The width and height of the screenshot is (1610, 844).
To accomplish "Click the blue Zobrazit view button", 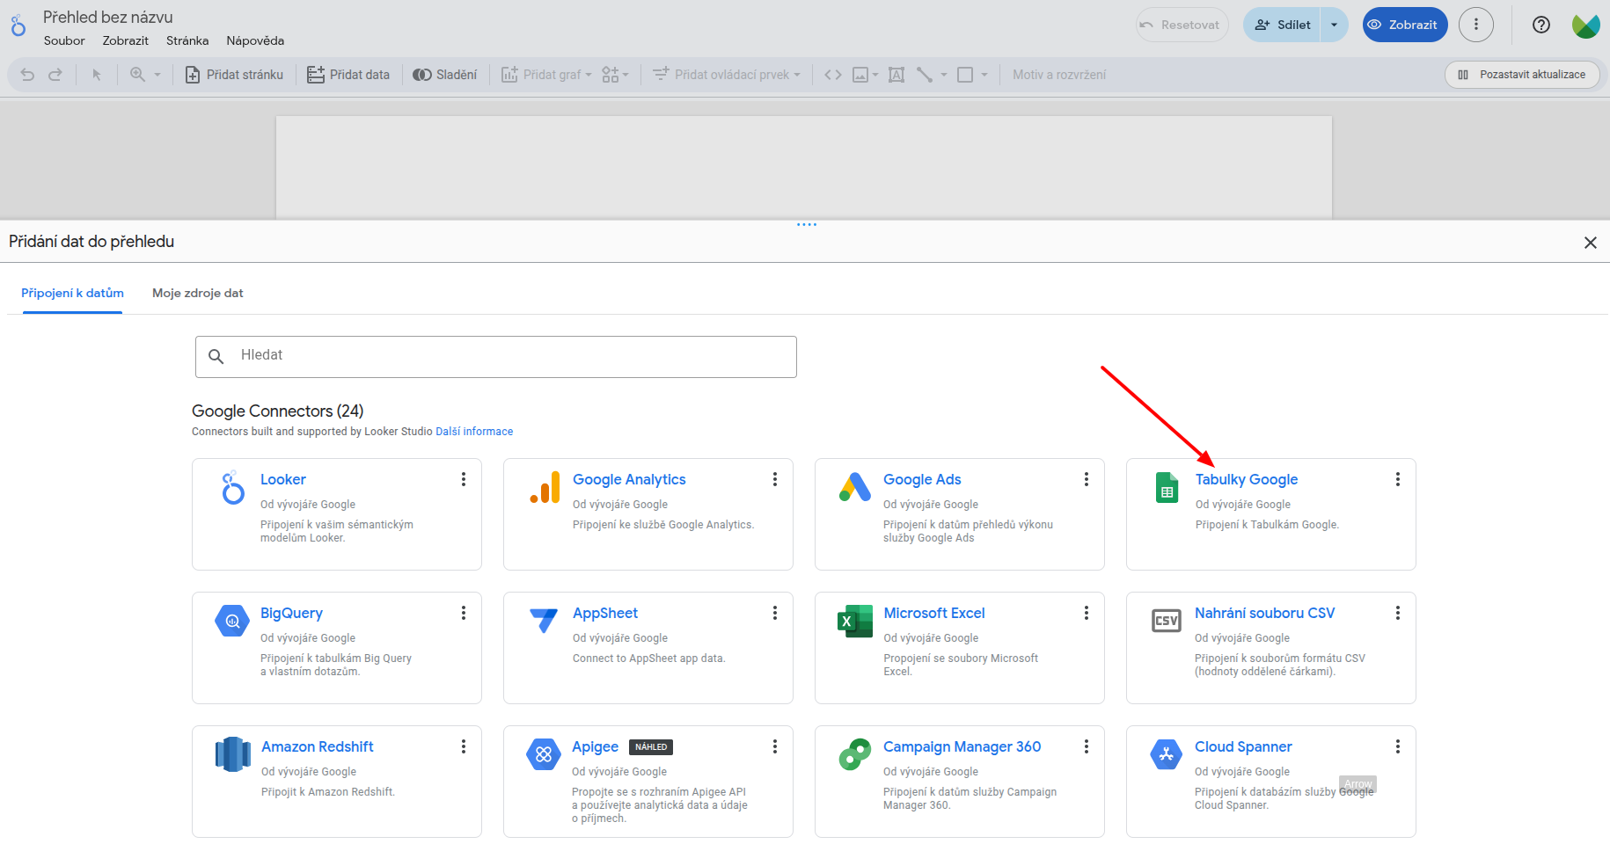I will (1405, 25).
